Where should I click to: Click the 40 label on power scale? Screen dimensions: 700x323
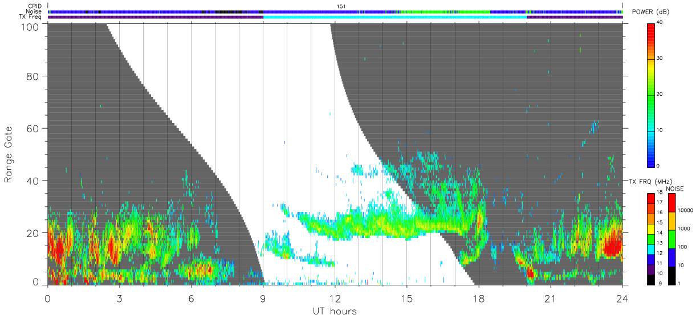[x=660, y=23]
